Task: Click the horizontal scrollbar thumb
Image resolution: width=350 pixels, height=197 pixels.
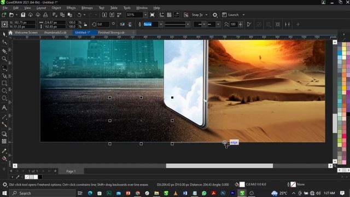Action: 219,166
